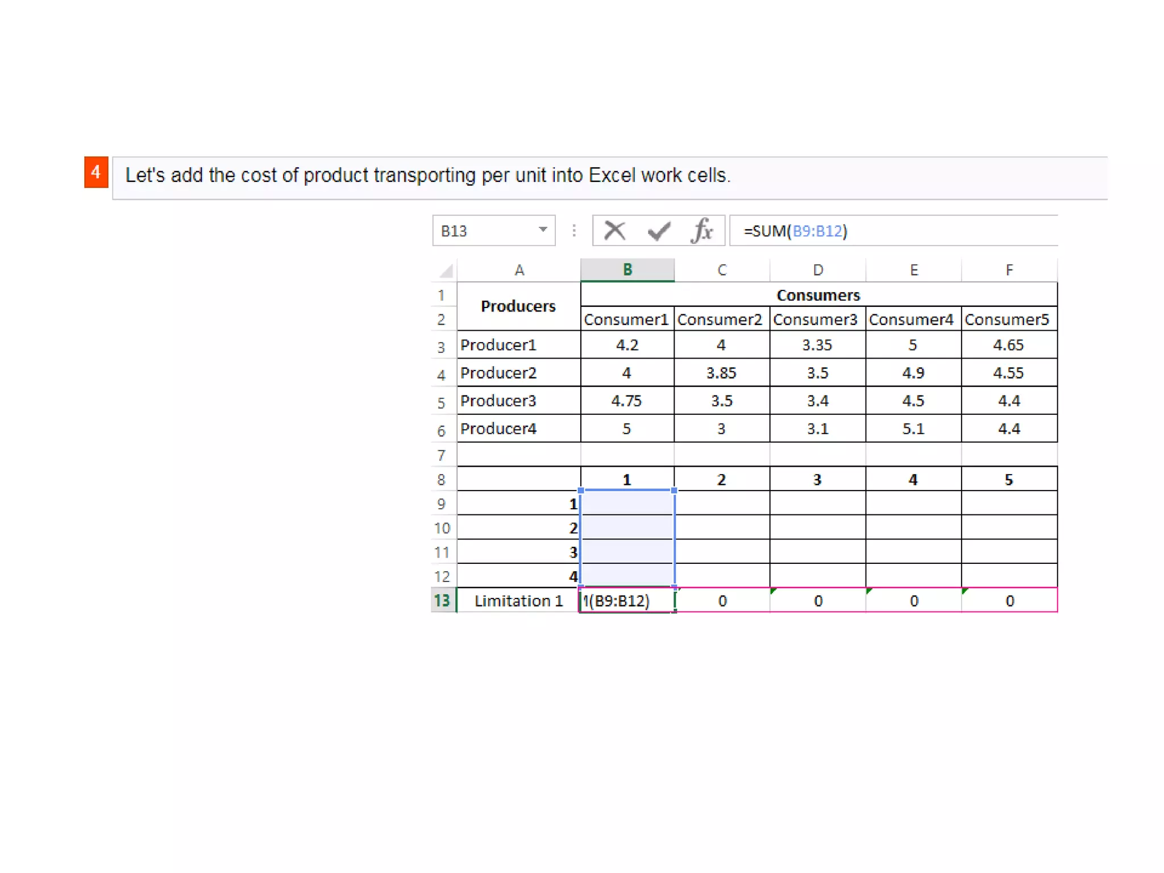The width and height of the screenshot is (1164, 873).
Task: Select row 13 header
Action: click(442, 601)
